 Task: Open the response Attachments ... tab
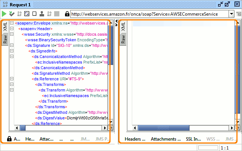coord(166,139)
